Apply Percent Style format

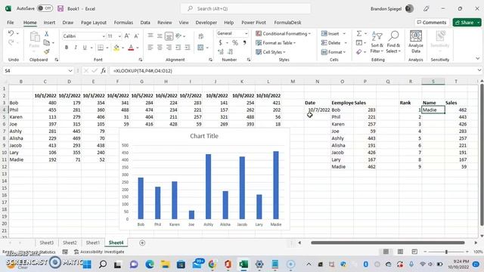[x=235, y=43]
